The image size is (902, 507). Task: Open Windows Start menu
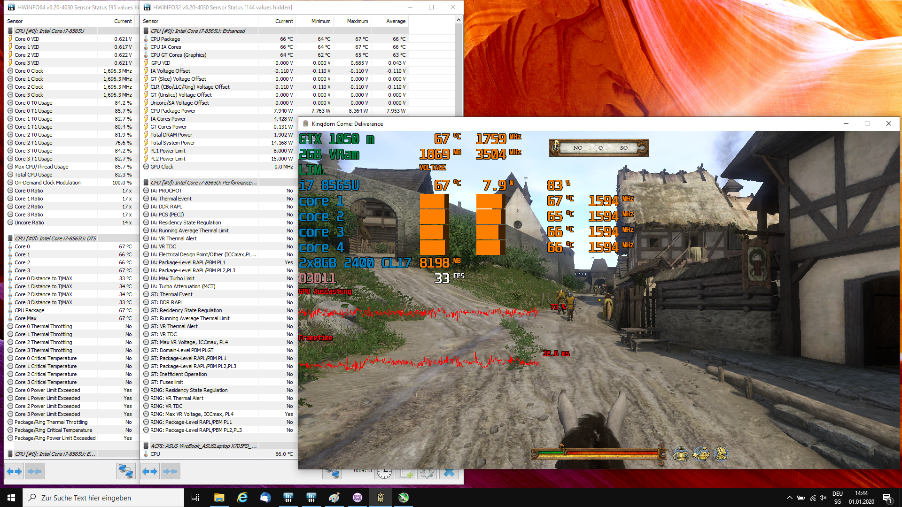tap(11, 498)
